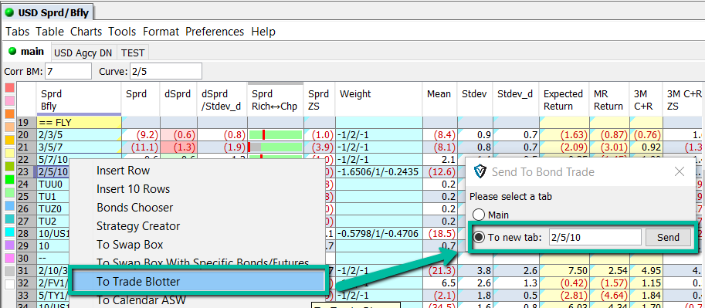Select the USD Sprd/Bfly window tab
This screenshot has width=705, height=308.
[47, 12]
